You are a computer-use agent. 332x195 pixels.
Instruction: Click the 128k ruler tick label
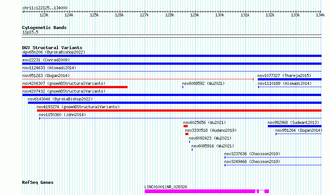click(170, 15)
